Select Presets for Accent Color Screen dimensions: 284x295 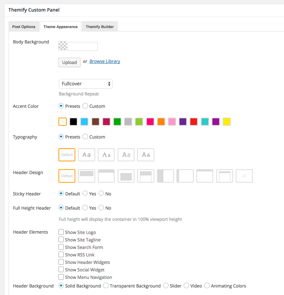(61, 106)
